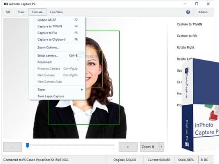Click Rotate Right in the side panel

(x=185, y=48)
